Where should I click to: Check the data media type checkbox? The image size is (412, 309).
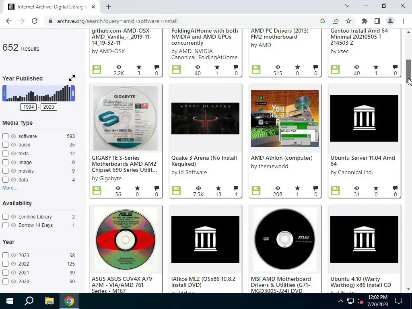click(5, 180)
